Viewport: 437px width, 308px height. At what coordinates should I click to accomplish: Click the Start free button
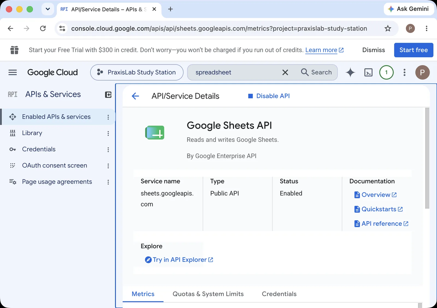[x=414, y=50]
